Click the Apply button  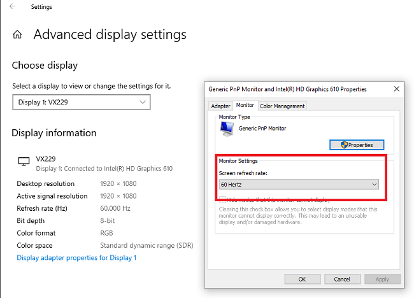pyautogui.click(x=382, y=280)
